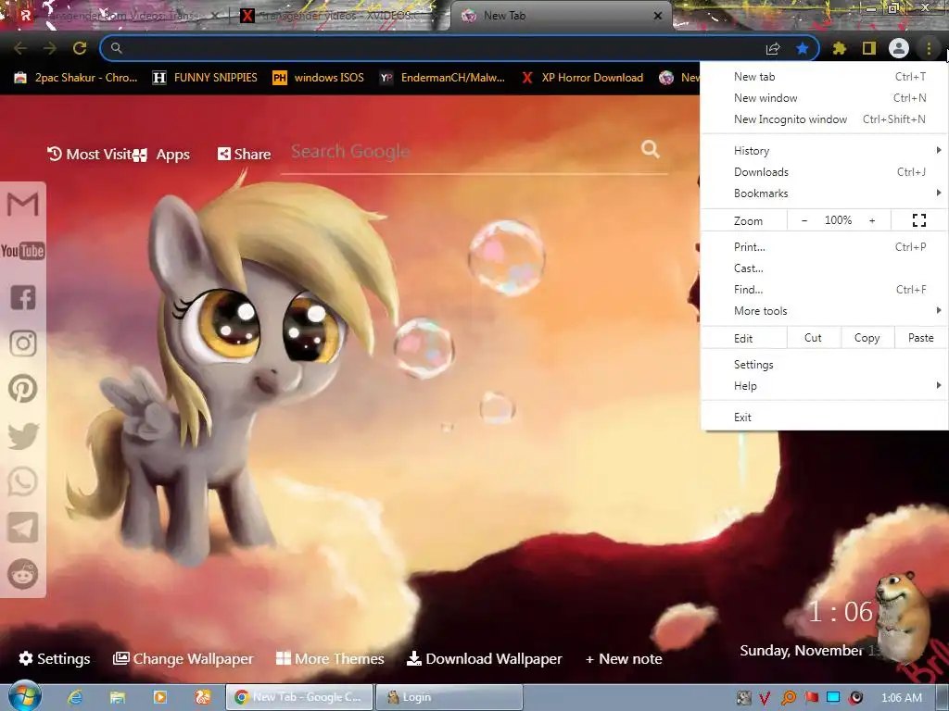Choose Print... from the menu
The width and height of the screenshot is (949, 711).
point(824,246)
